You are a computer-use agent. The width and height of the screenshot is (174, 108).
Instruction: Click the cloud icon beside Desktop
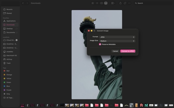click(17, 29)
